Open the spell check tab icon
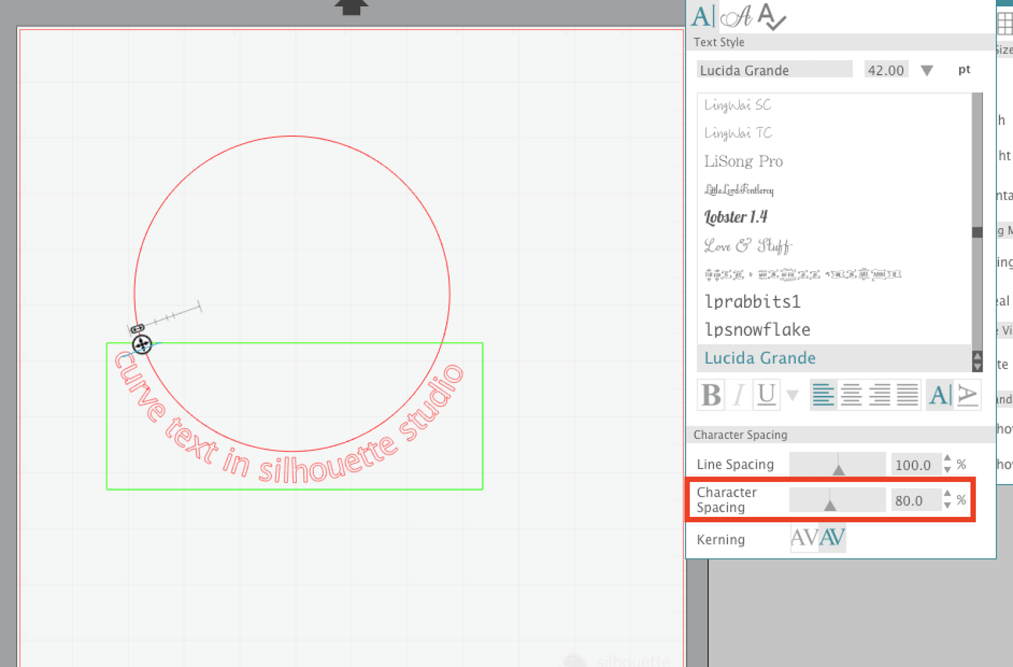The image size is (1013, 667). (x=771, y=16)
